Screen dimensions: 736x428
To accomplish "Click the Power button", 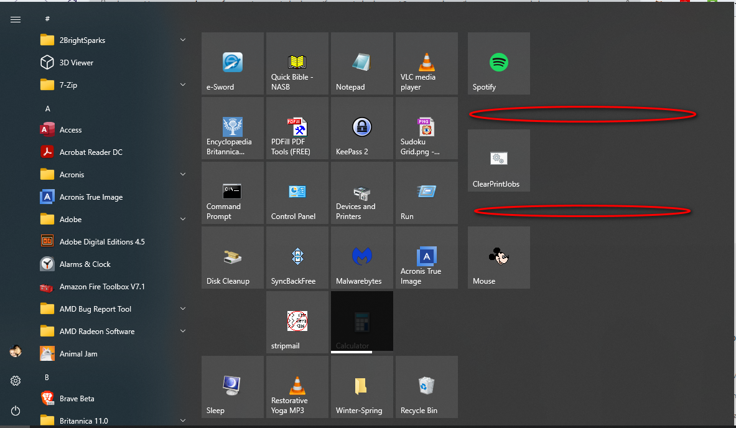I will [16, 411].
